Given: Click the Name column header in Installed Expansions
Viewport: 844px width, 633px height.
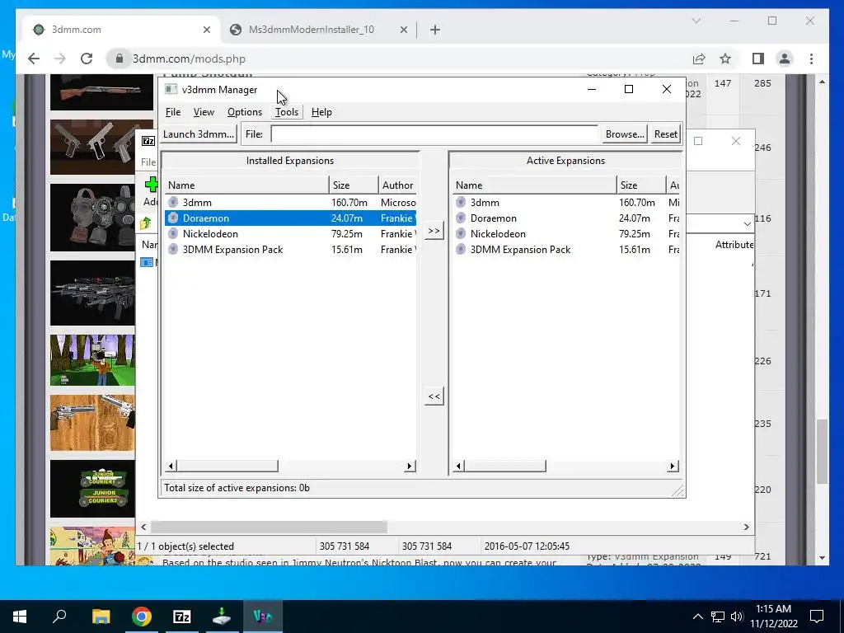Looking at the screenshot, I should [x=246, y=185].
